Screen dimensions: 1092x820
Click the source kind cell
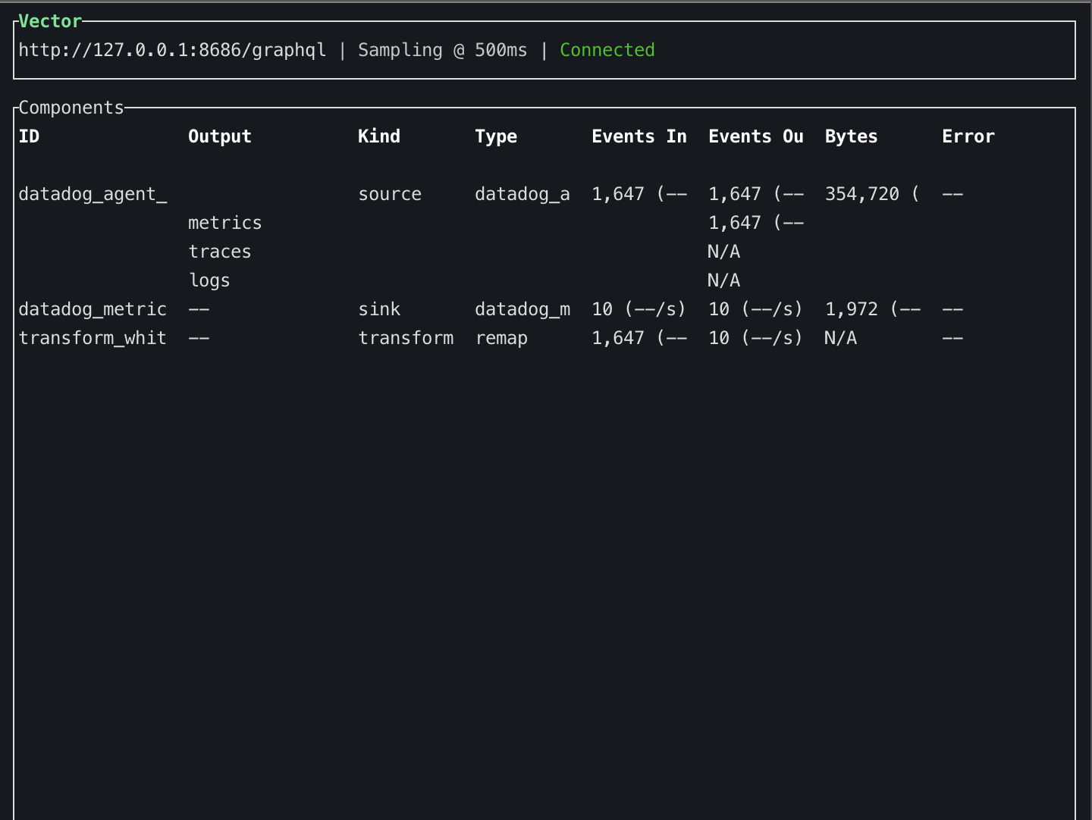[x=390, y=194]
